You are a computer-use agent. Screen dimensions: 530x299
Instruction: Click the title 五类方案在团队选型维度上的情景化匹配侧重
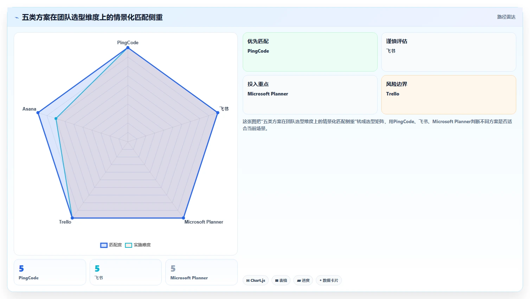tap(92, 17)
